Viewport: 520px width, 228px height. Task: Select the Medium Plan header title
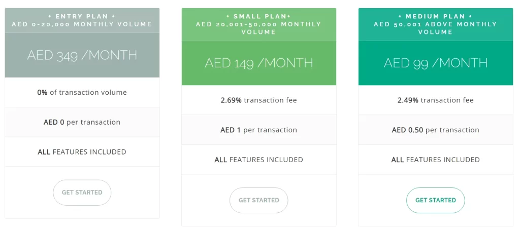[x=436, y=16]
